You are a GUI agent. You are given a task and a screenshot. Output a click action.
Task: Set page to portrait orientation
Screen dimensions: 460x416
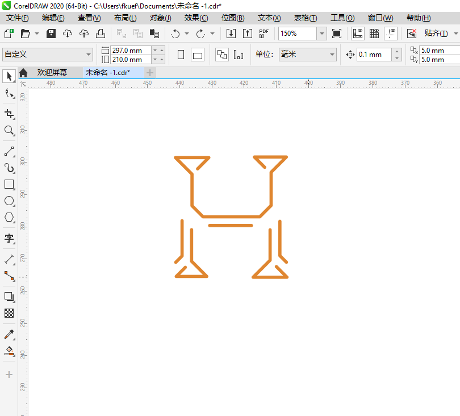pyautogui.click(x=181, y=55)
